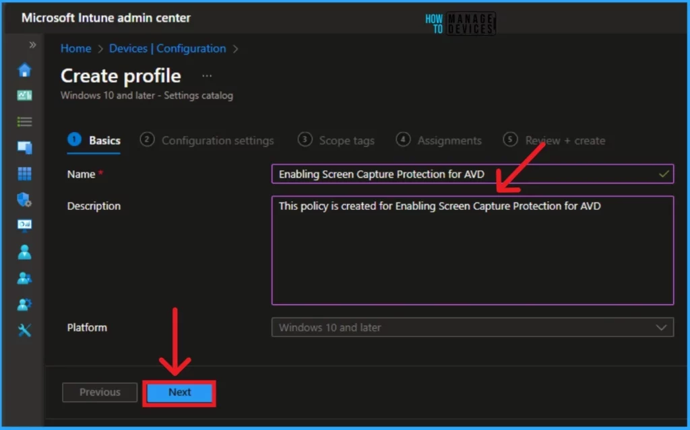The height and width of the screenshot is (430, 690).
Task: Click into the Name input field
Action: coord(472,174)
